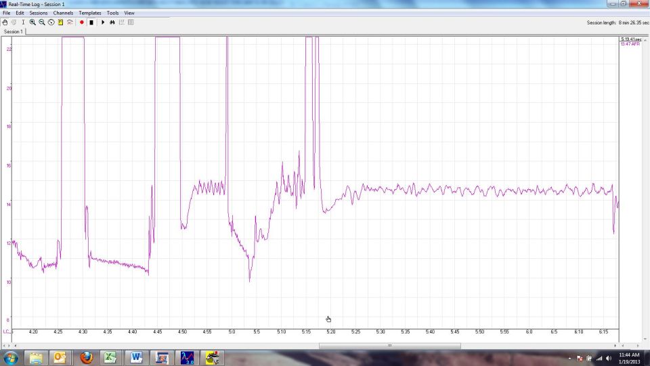Viewport: 650px width, 366px height.
Task: Open Outlook from the taskbar
Action: coord(60,358)
